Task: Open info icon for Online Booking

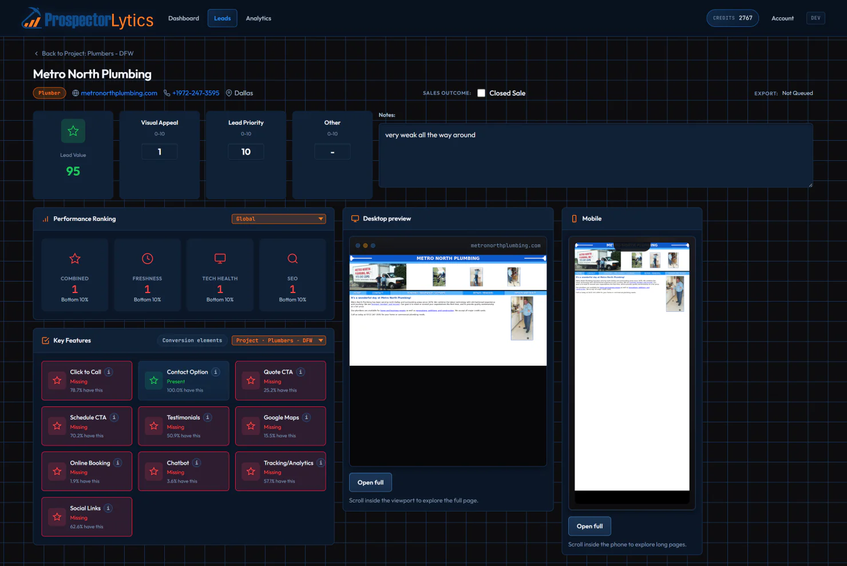Action: click(118, 463)
